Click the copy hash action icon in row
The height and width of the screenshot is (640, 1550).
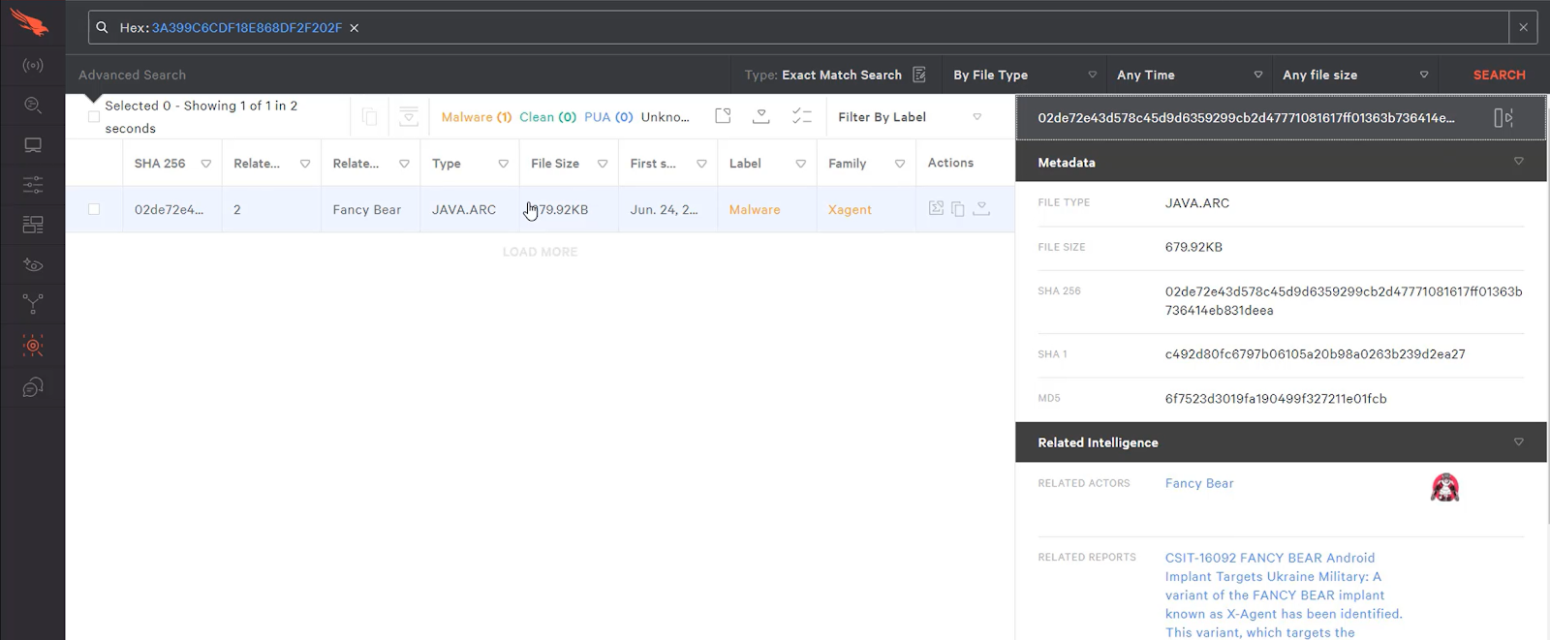point(958,209)
